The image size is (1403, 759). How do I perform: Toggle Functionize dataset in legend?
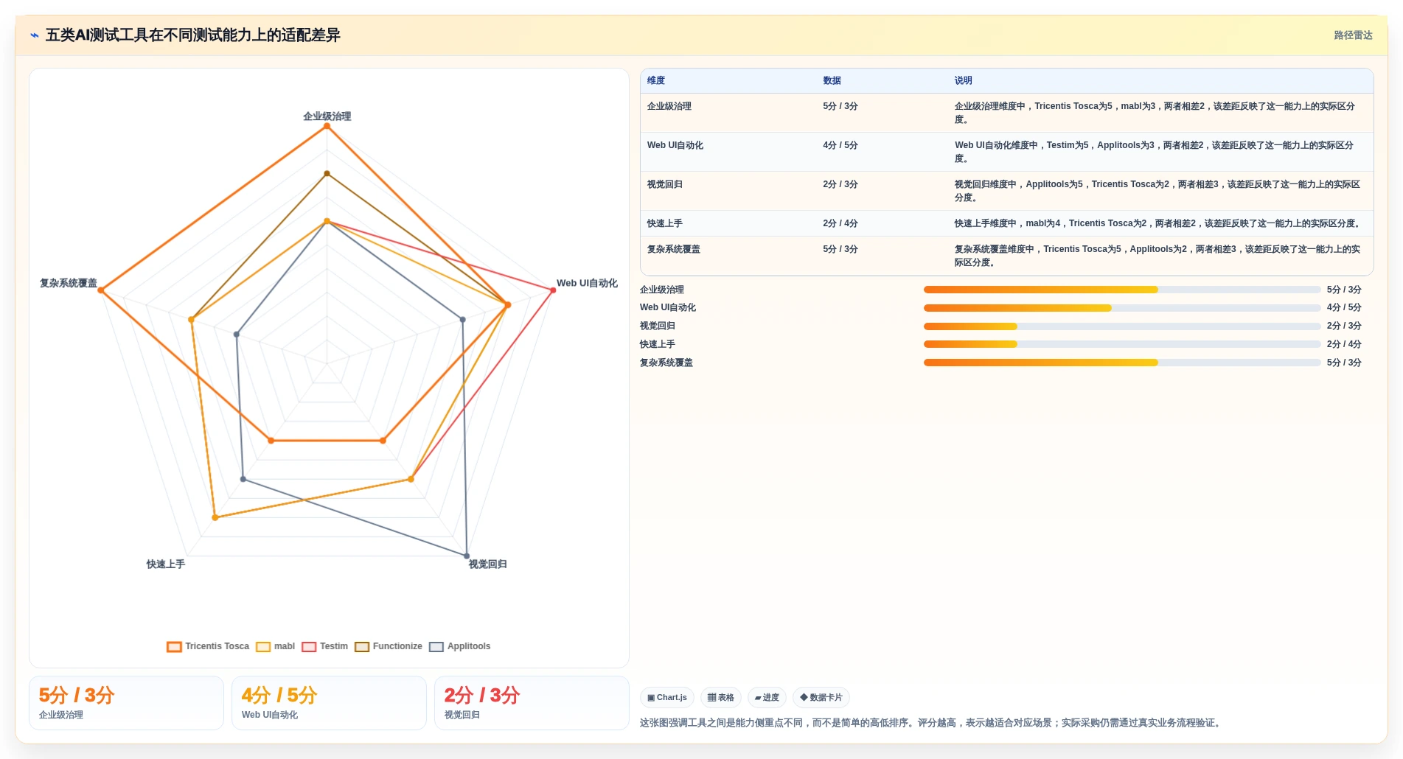click(389, 646)
